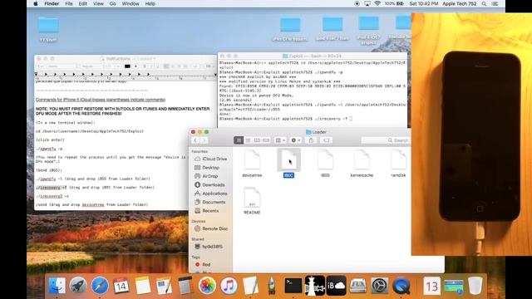Select the ramdisk file icon
This screenshot has width=532, height=299.
click(x=398, y=160)
